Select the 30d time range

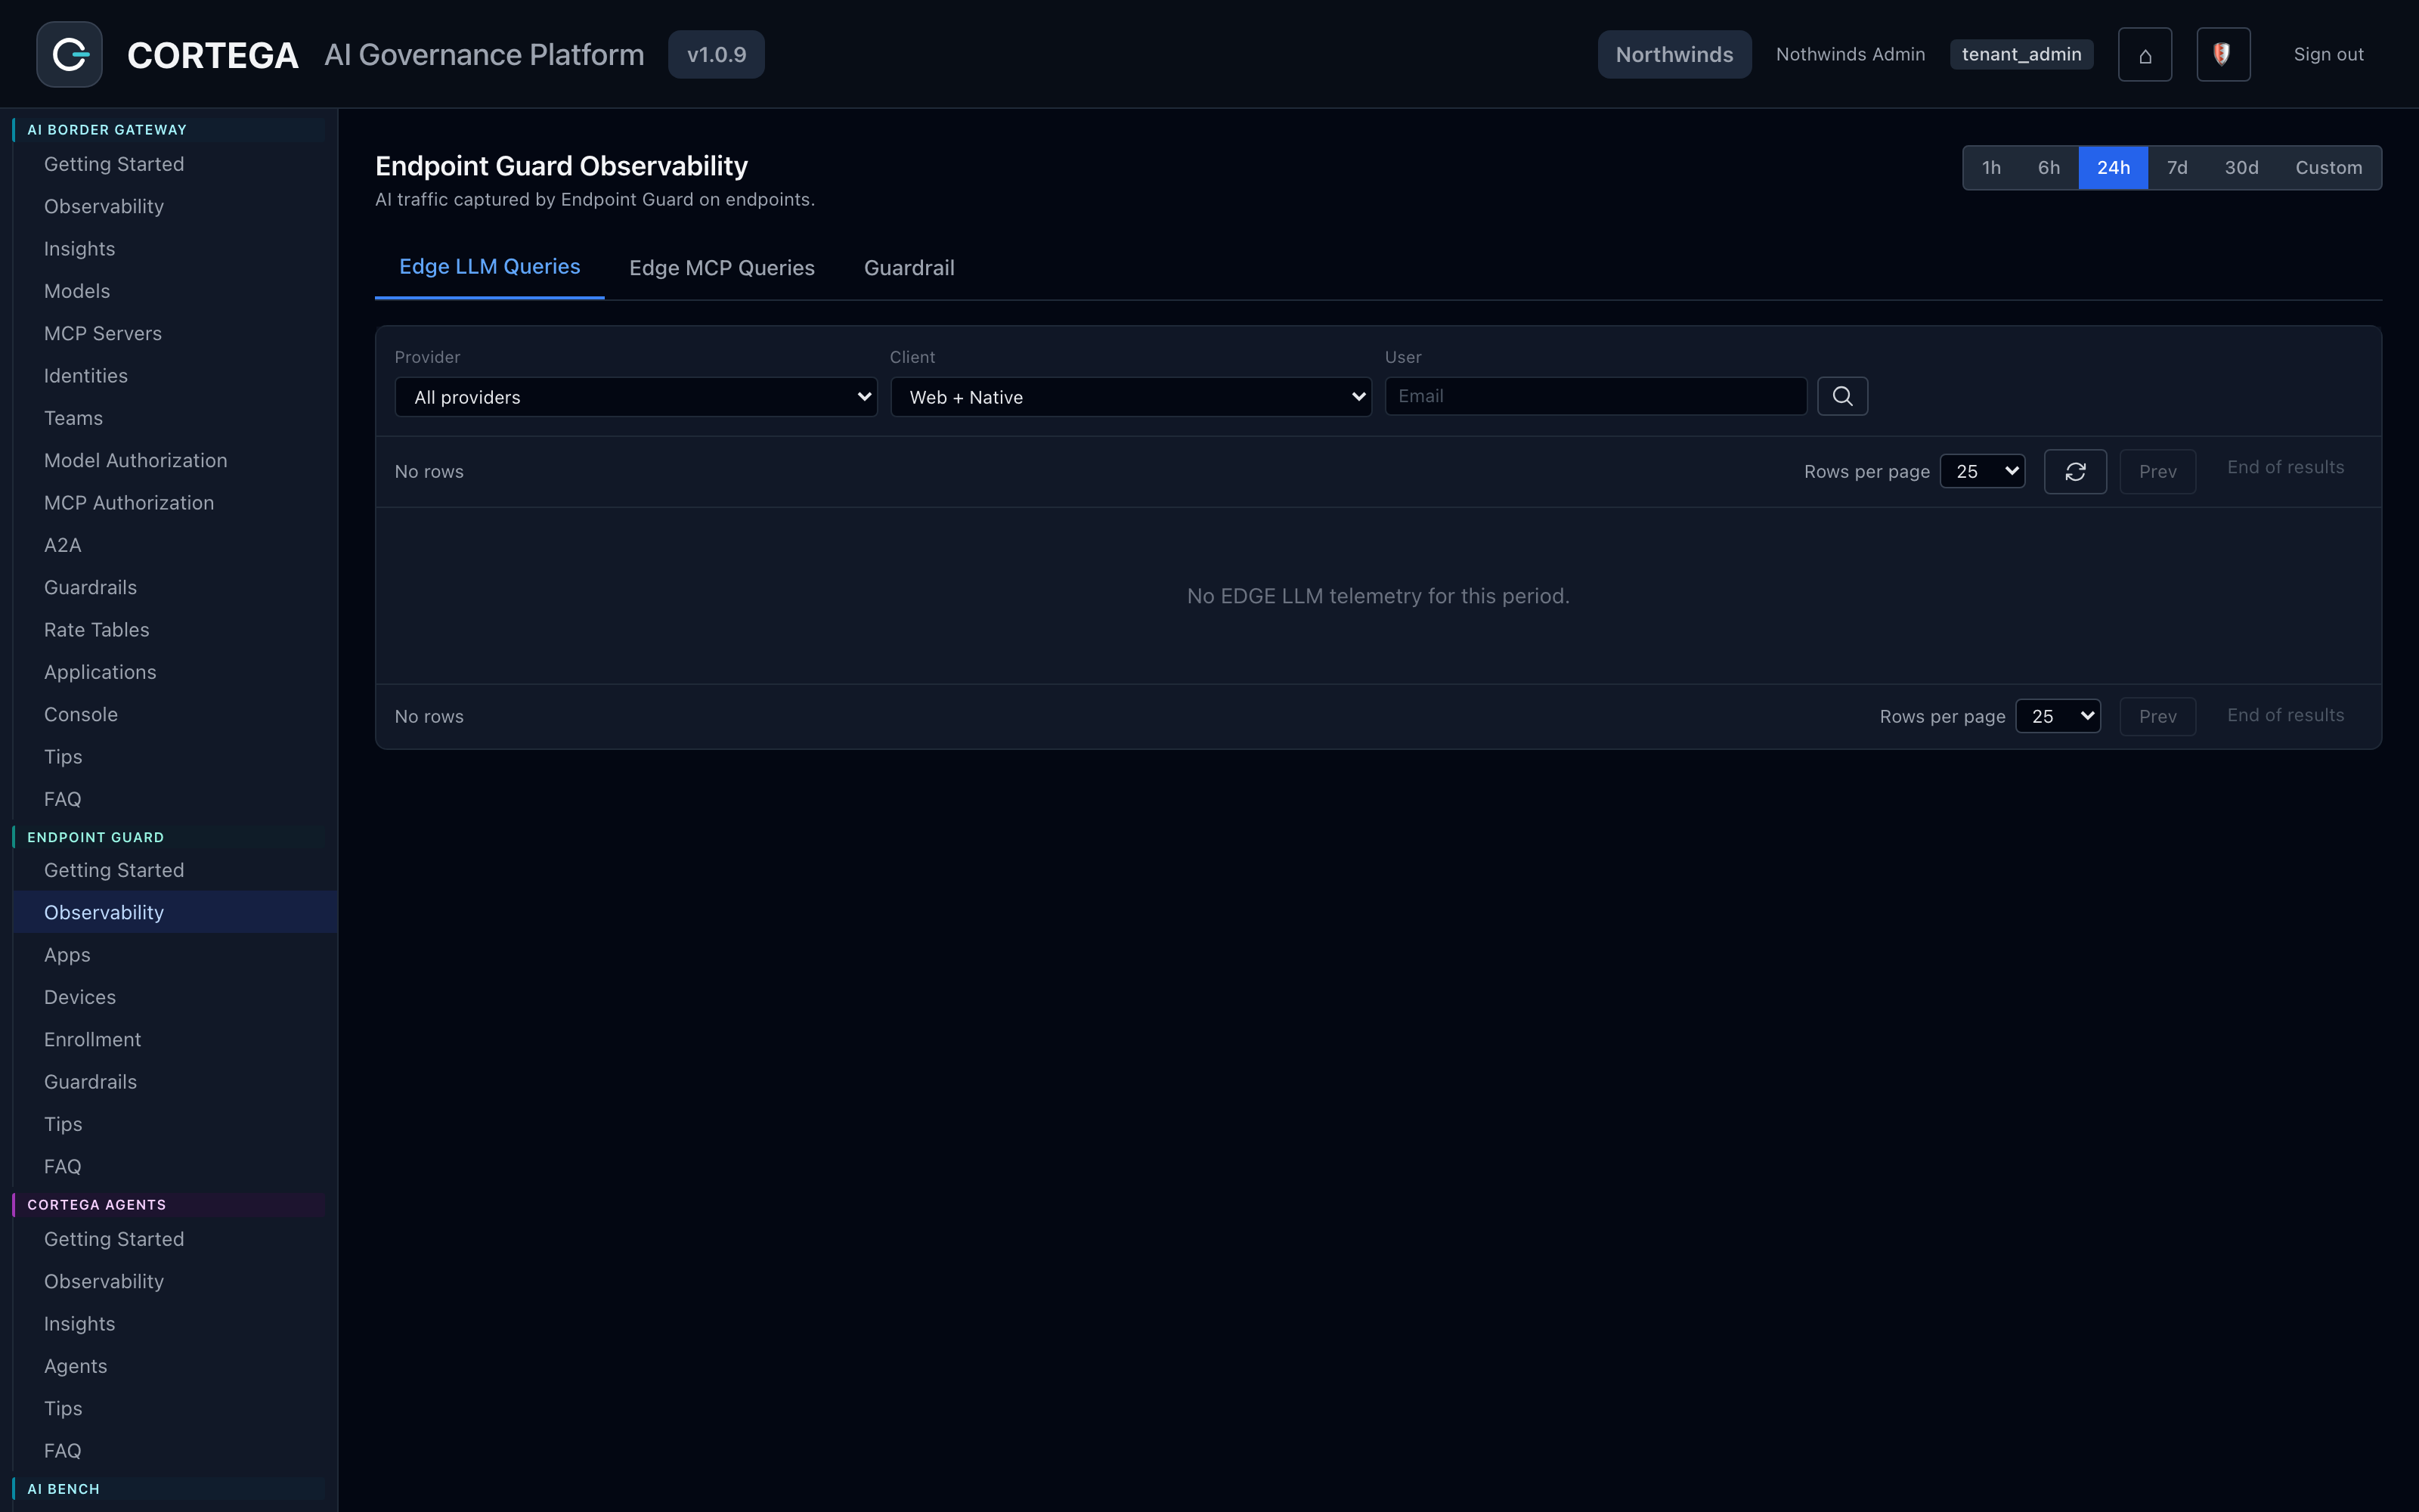tap(2241, 167)
